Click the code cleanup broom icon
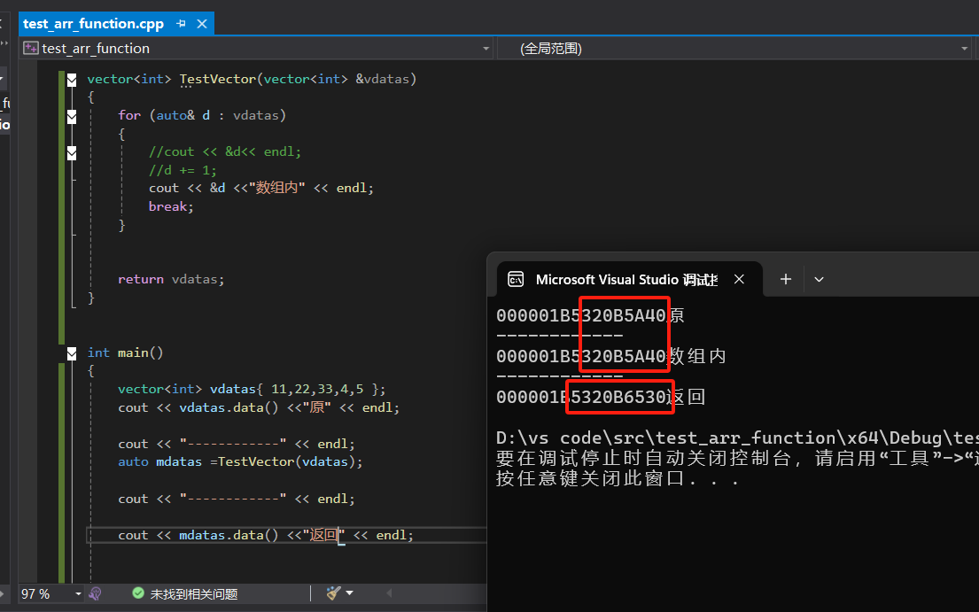The width and height of the screenshot is (979, 612). click(333, 593)
